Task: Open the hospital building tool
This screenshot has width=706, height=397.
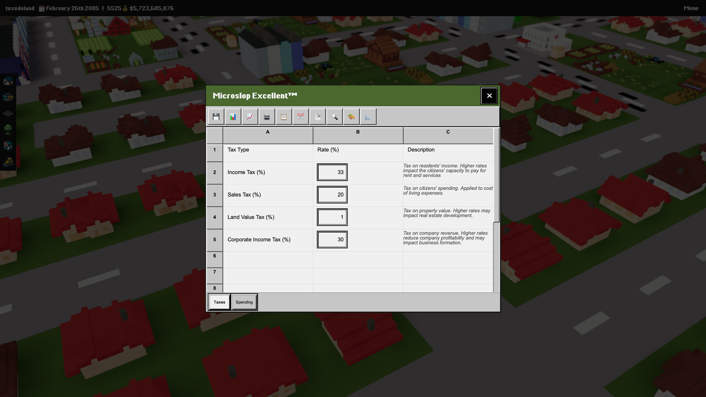Action: click(8, 145)
